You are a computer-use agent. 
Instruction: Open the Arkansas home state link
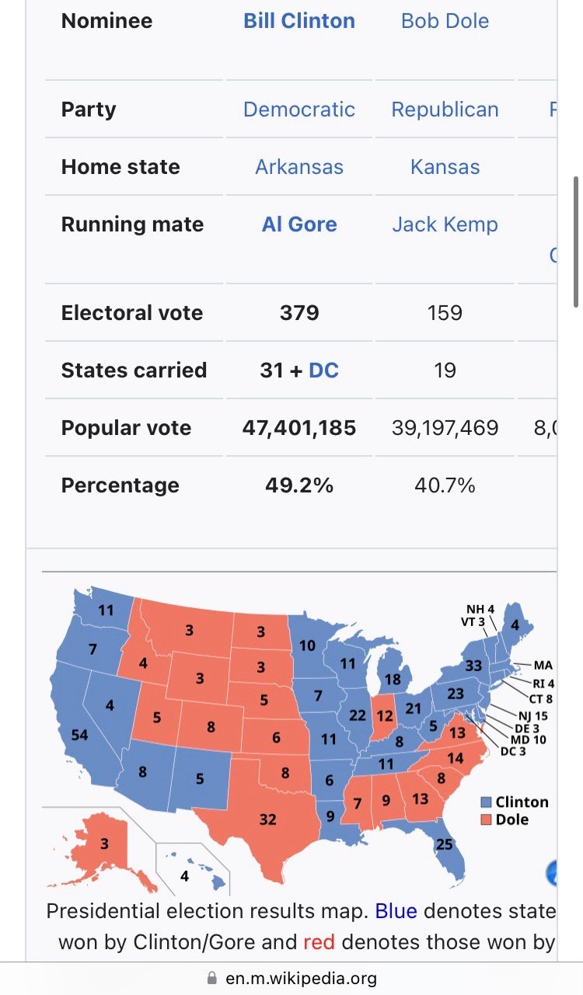[x=299, y=167]
